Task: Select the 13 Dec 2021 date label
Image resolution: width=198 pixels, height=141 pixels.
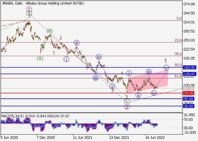Action: point(119,138)
